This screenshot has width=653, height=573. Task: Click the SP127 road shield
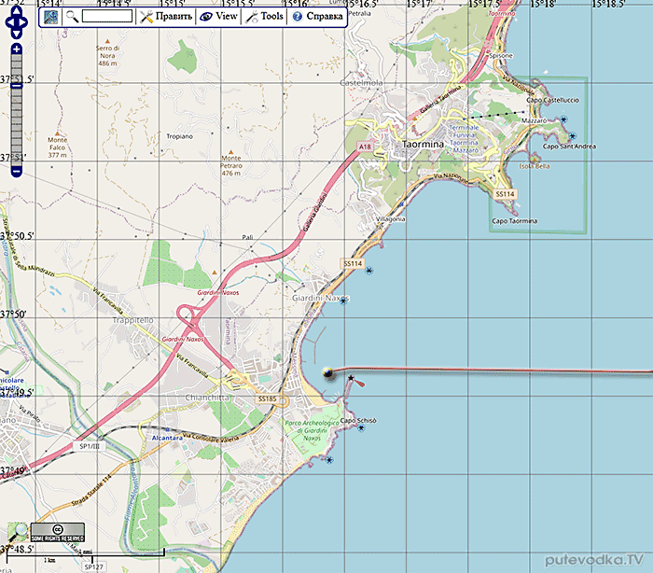coord(93,566)
